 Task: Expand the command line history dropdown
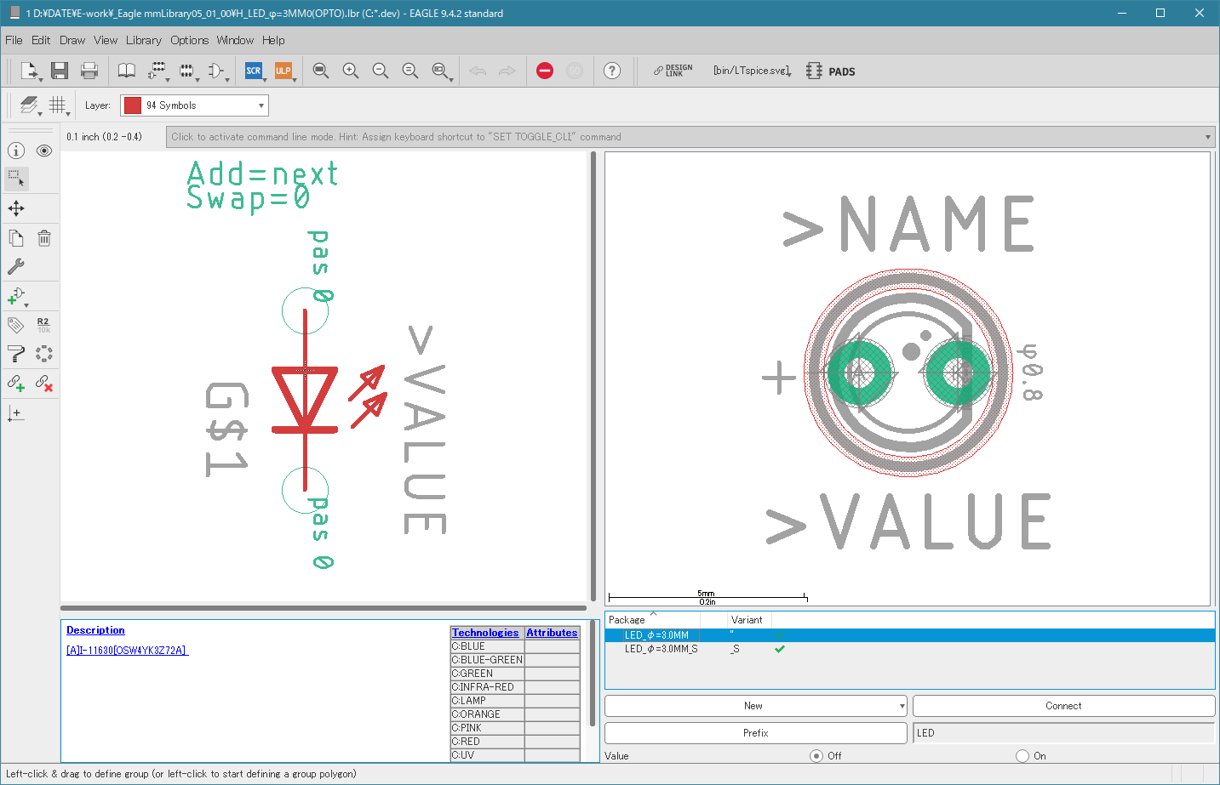click(1207, 137)
